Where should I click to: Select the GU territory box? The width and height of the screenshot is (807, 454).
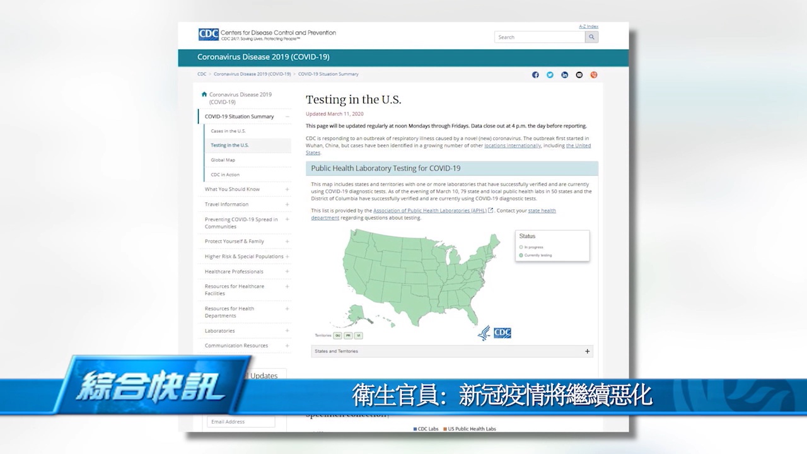[337, 335]
